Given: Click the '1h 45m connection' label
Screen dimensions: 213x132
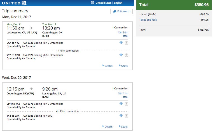Looking at the screenshot, I should click(x=67, y=51).
